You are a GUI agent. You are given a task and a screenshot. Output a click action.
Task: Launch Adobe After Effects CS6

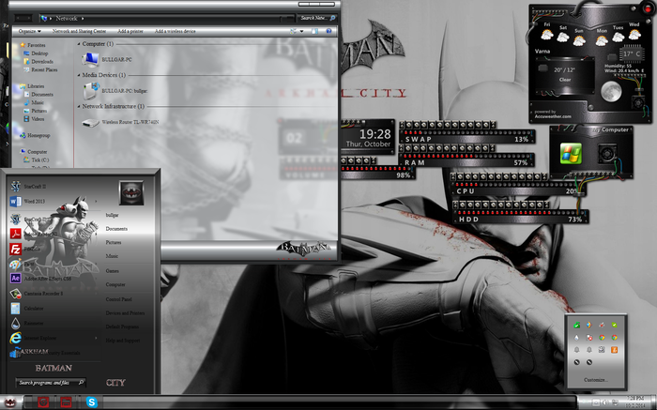pos(47,279)
